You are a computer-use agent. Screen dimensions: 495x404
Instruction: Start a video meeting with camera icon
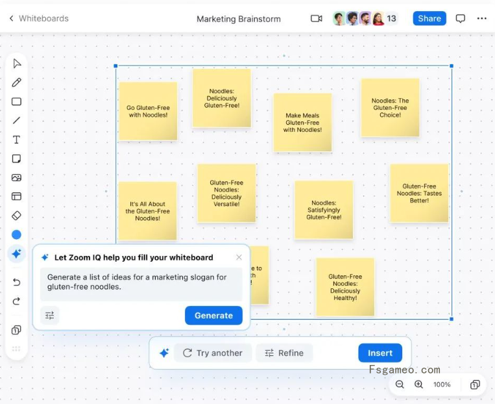click(317, 19)
